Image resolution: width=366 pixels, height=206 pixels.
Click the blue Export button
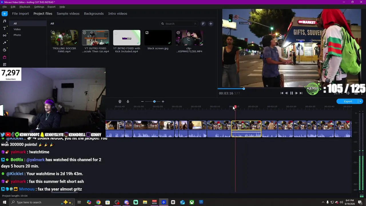coord(348,101)
